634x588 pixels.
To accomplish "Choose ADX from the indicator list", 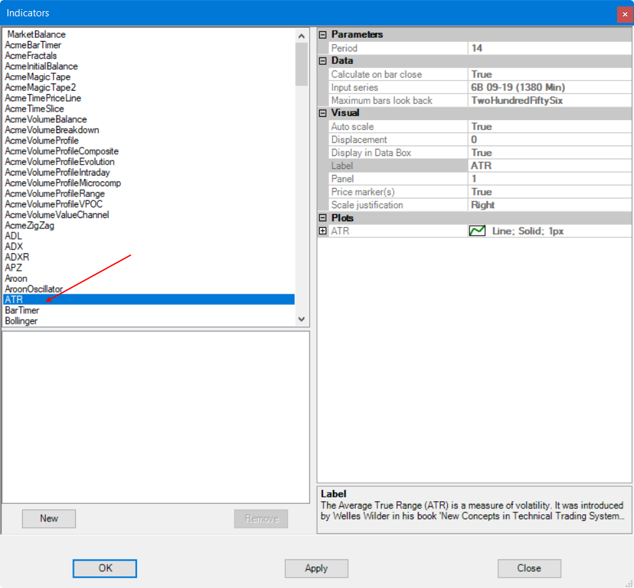I will [14, 247].
